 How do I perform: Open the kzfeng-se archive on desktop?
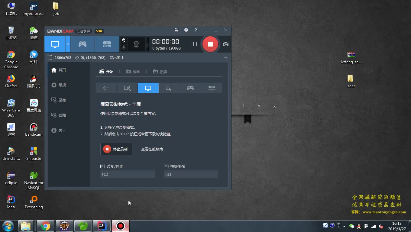pyautogui.click(x=351, y=57)
